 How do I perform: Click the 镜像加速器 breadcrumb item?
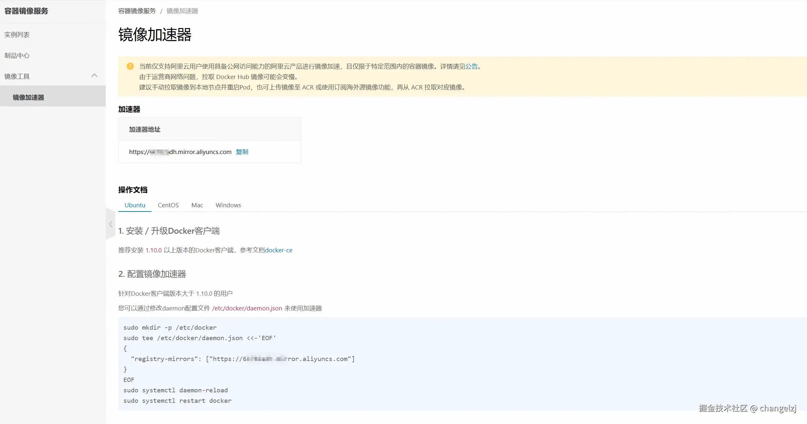tap(182, 11)
